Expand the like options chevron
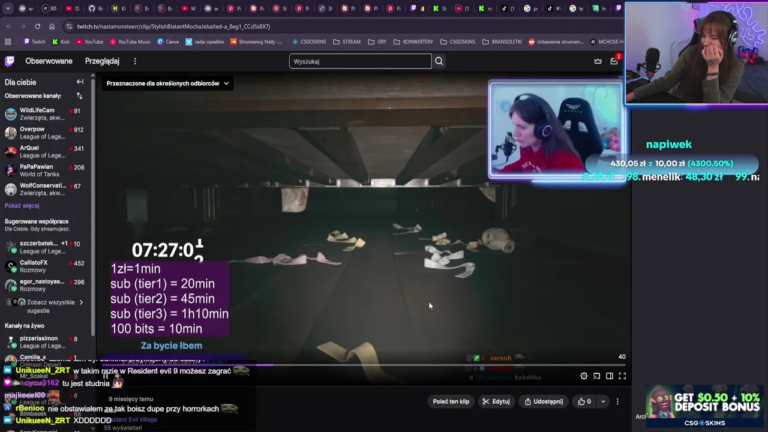Viewport: 768px width, 432px height. coord(603,401)
